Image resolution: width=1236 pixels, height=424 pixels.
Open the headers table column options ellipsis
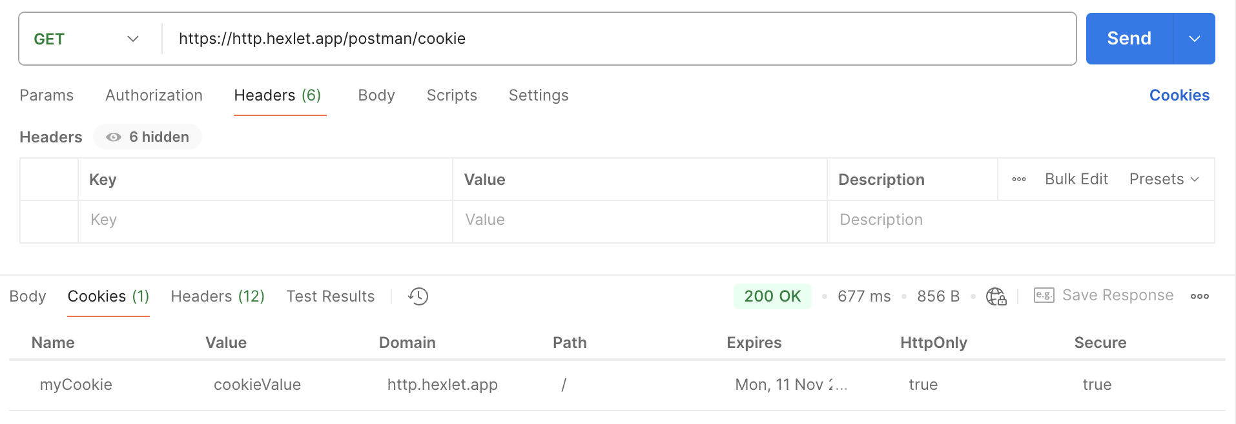point(1019,179)
